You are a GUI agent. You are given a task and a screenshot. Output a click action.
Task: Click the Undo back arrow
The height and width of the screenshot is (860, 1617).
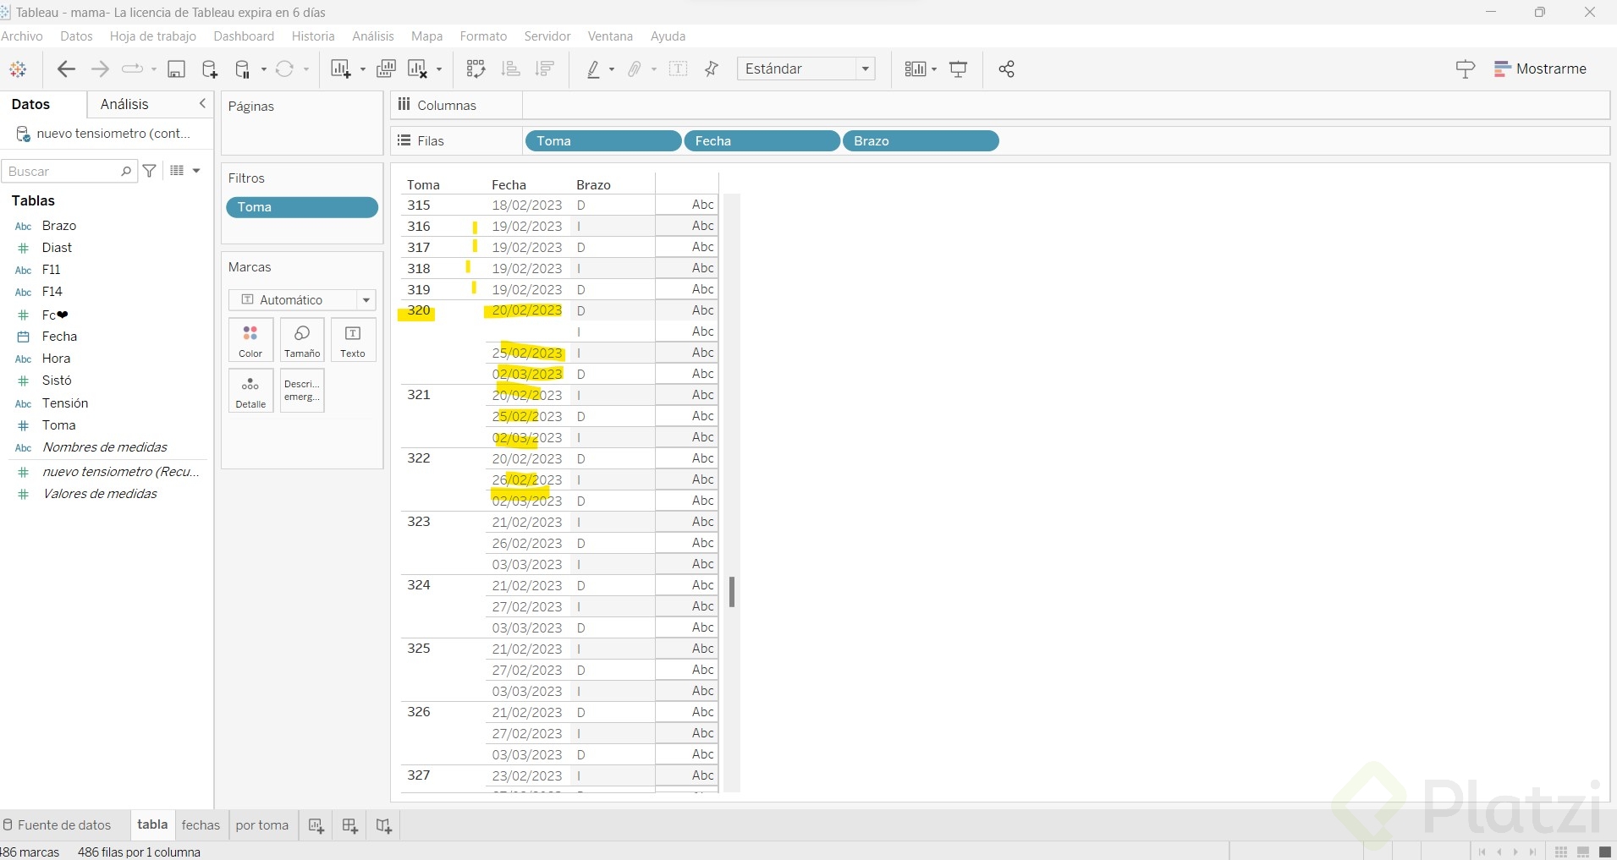coord(66,69)
